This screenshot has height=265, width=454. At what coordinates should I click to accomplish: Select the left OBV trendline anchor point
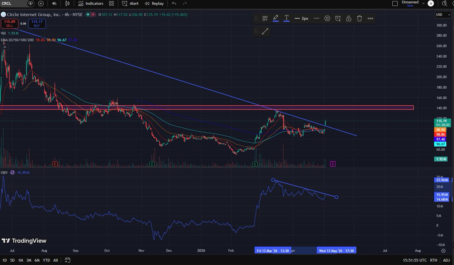tap(273, 180)
